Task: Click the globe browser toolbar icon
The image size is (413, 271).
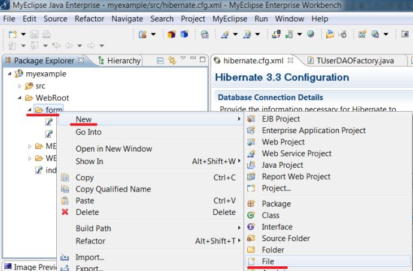Action: [x=311, y=34]
